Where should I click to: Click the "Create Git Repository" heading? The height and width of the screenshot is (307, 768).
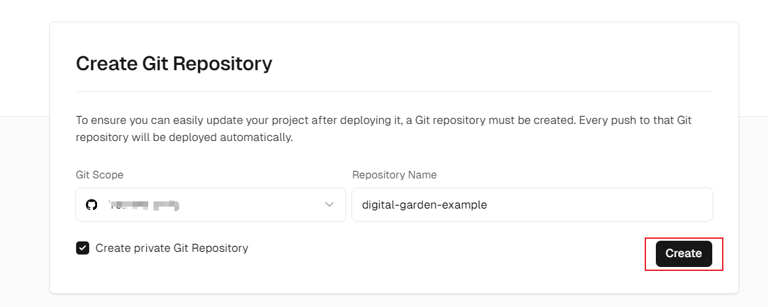[x=174, y=64]
